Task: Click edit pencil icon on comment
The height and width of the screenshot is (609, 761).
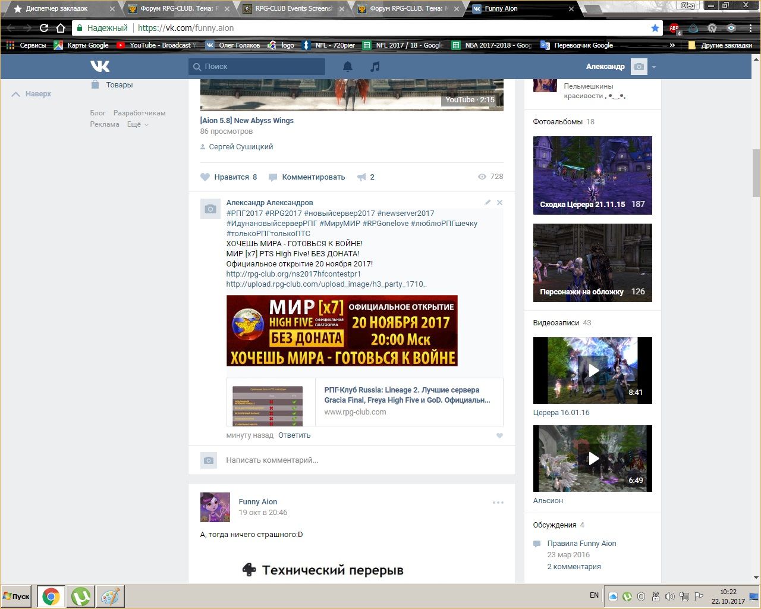Action: 488,203
